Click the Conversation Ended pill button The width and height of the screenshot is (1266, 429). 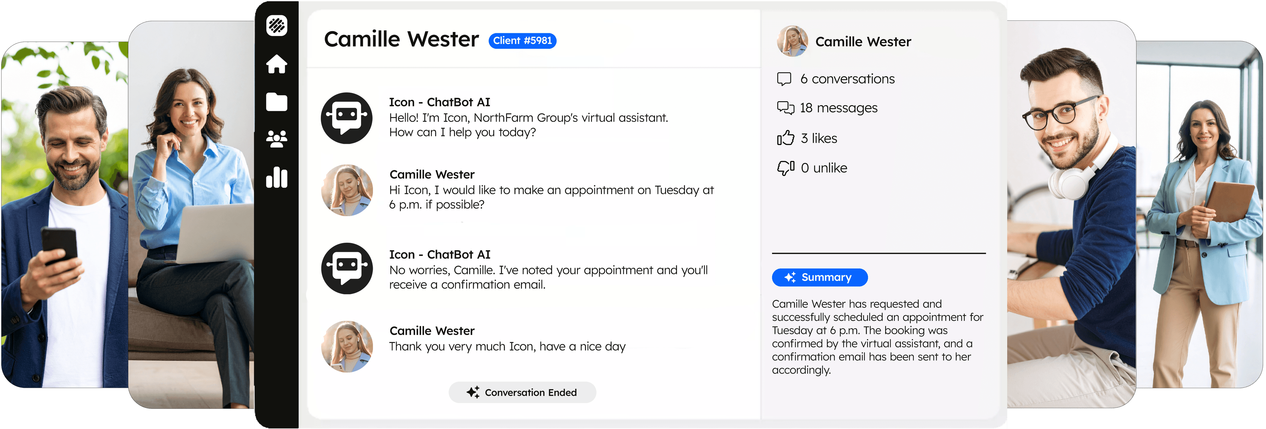522,392
